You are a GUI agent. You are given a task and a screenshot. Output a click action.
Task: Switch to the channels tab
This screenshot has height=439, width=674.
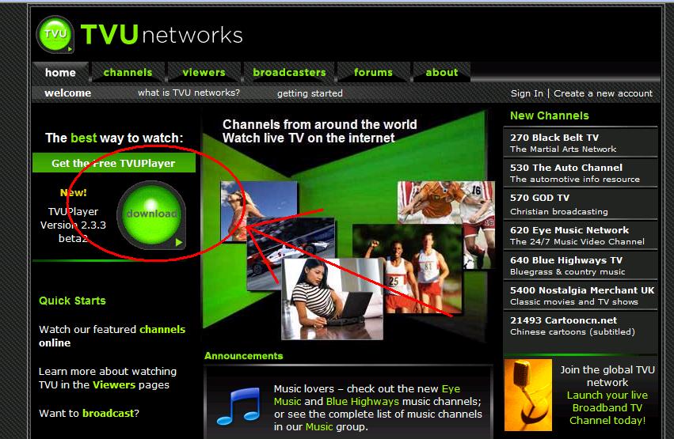tap(128, 73)
